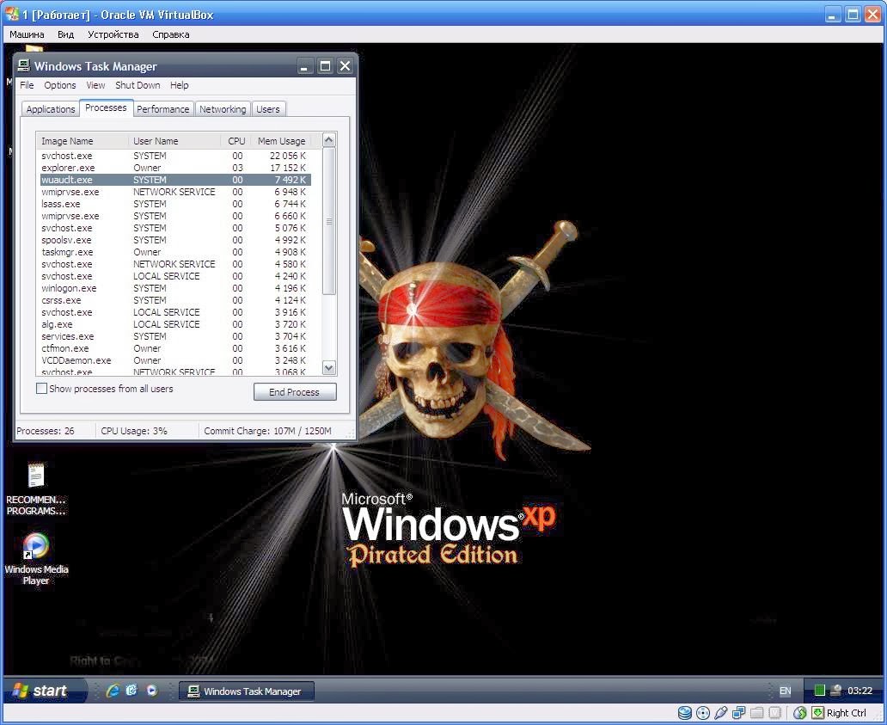Select the alg.exe process row

pyautogui.click(x=174, y=324)
